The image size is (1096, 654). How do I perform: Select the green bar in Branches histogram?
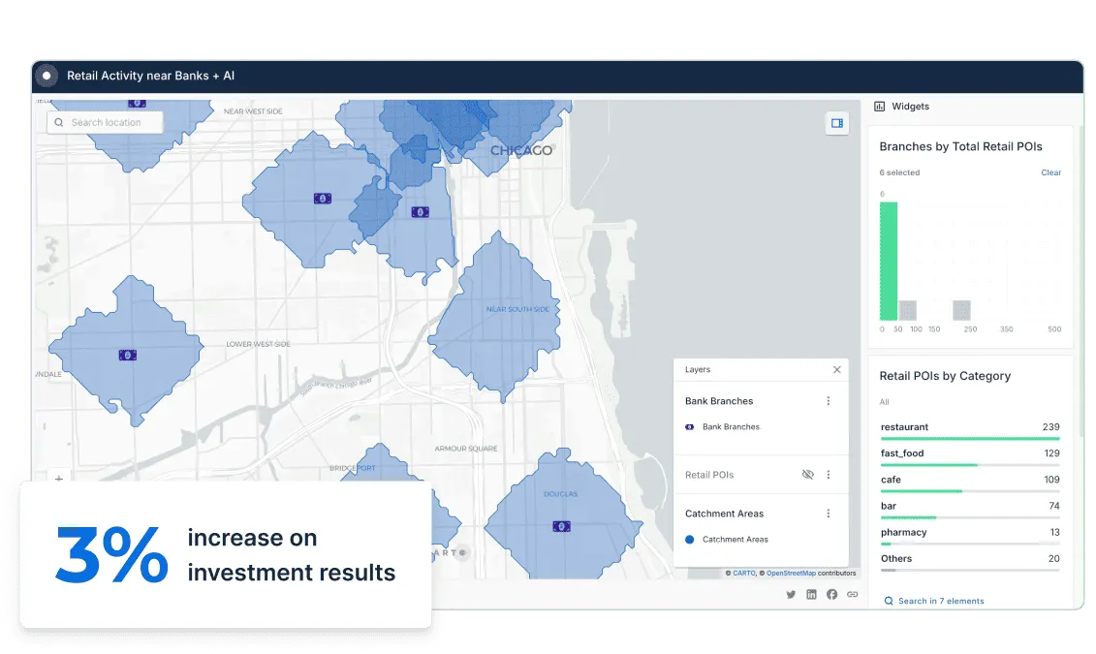click(x=888, y=262)
